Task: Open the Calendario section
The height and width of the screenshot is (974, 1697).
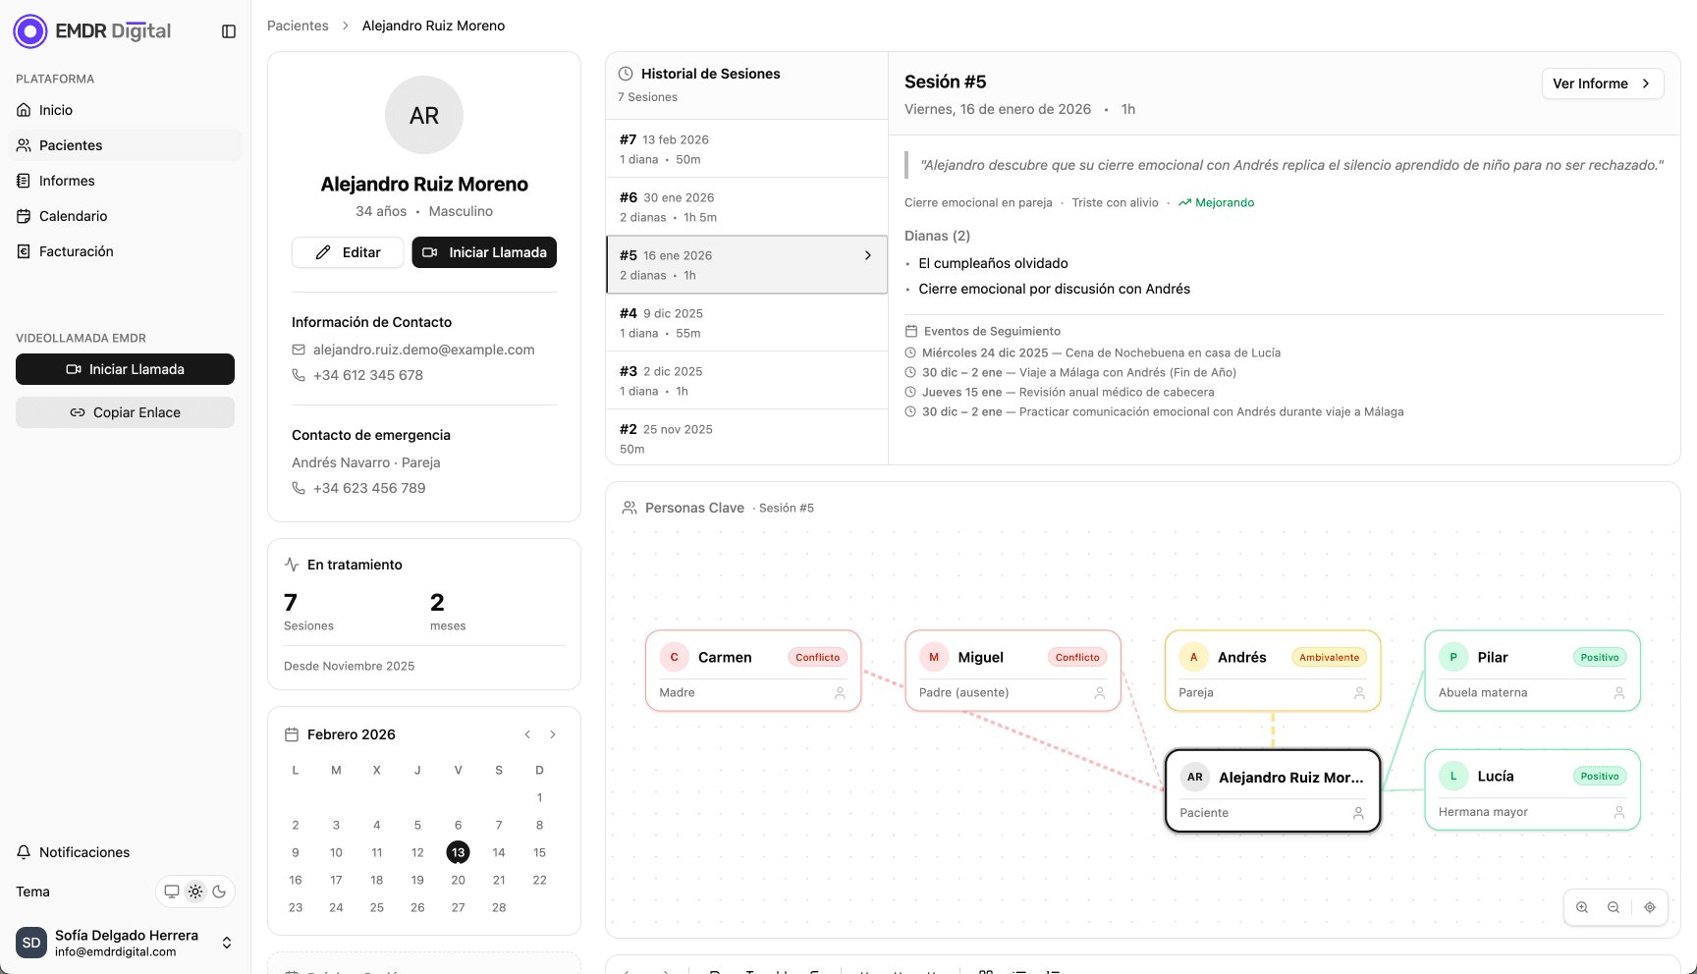Action: (71, 216)
